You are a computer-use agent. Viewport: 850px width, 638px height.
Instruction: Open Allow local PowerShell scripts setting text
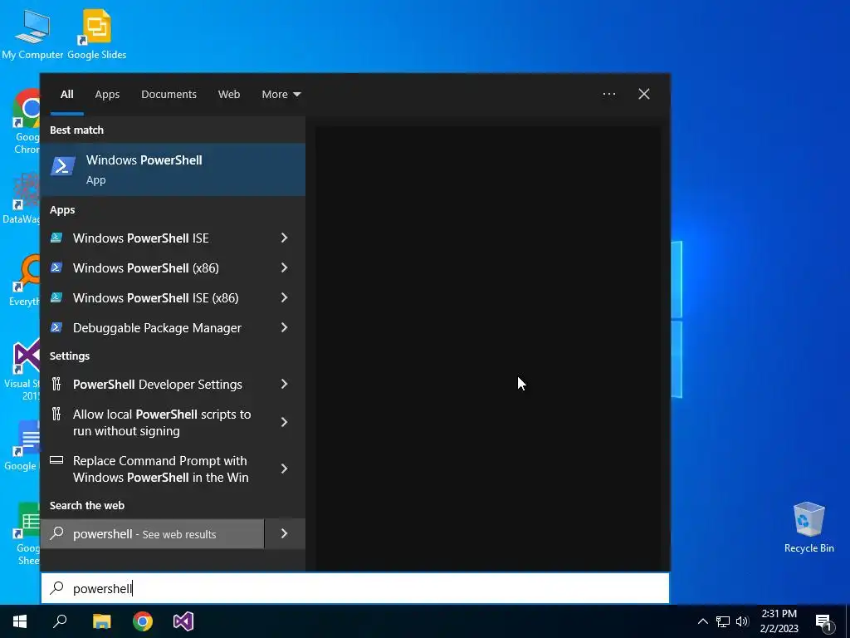pos(162,423)
